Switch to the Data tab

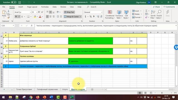pyautogui.click(x=55, y=7)
